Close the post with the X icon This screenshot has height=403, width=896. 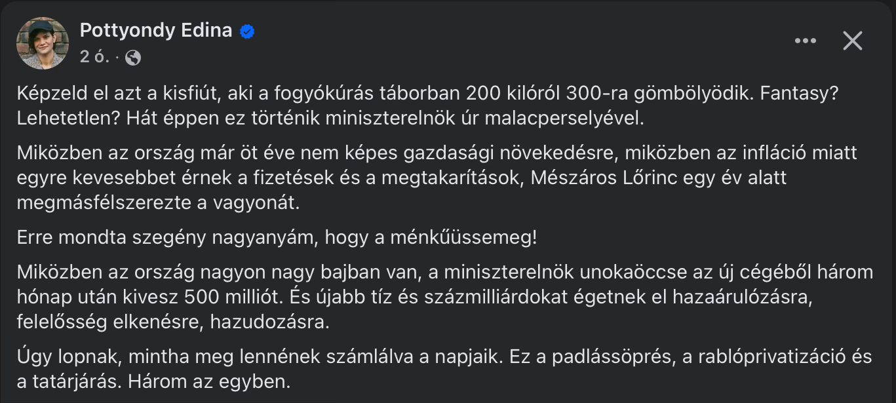click(x=852, y=41)
